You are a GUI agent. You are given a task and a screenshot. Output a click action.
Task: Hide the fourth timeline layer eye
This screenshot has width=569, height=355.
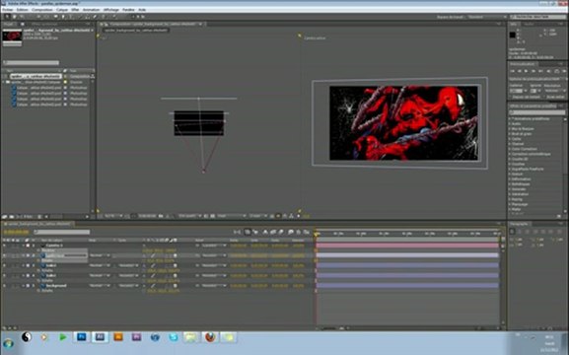click(x=4, y=275)
